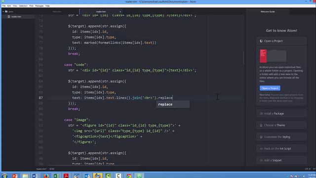Click the UTF-8 encoding in status bar
The height and width of the screenshot is (178, 316).
[308, 169]
